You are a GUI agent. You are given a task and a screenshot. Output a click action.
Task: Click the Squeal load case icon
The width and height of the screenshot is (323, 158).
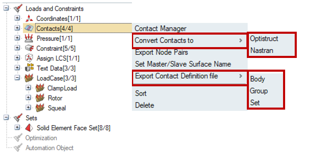(x=40, y=108)
